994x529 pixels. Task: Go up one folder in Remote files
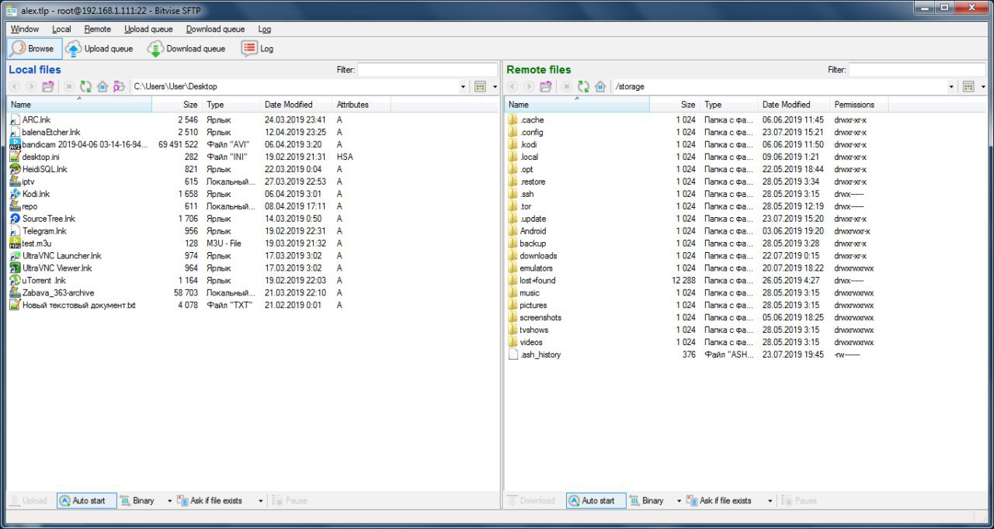[x=546, y=87]
